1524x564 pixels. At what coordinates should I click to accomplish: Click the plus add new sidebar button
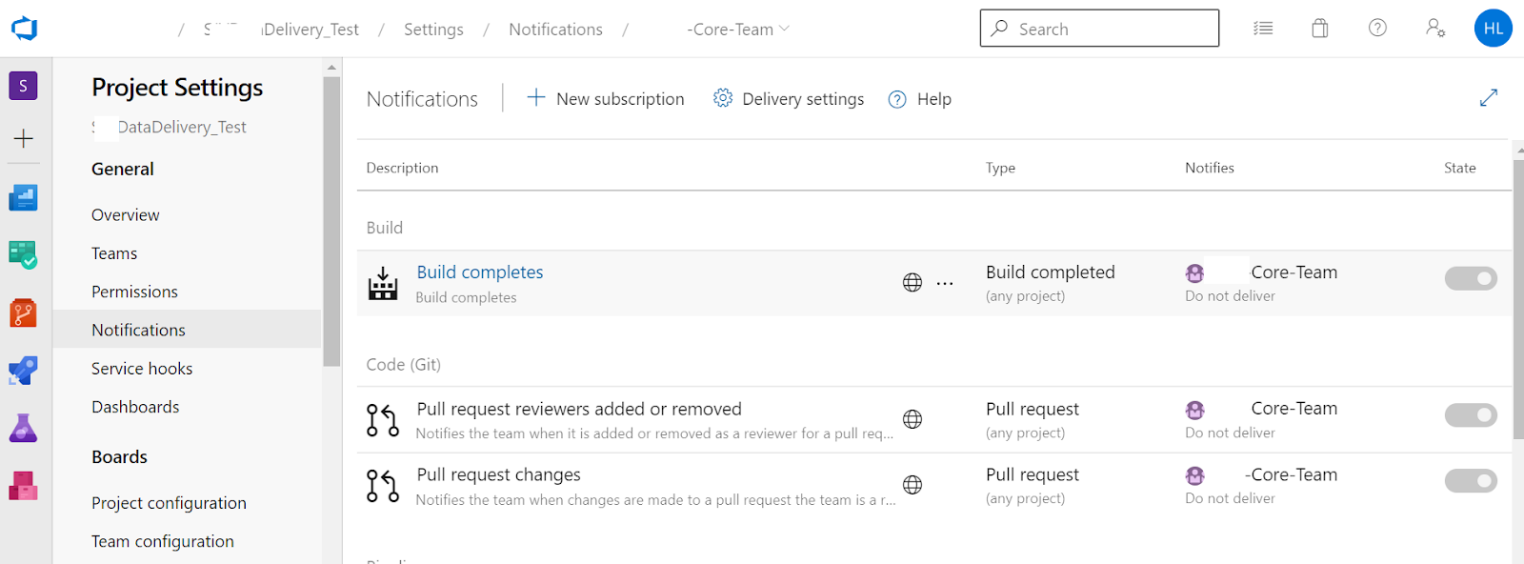23,138
